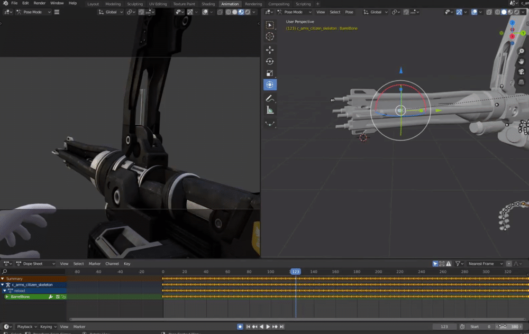Collapse the c_arms_citizen_skeleton channel
This screenshot has height=334, width=529.
coord(3,285)
